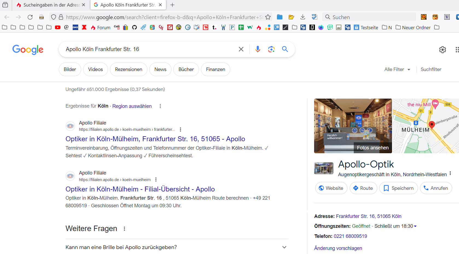459x254 pixels.
Task: Click Änderung vorschlagen link
Action: pos(338,248)
